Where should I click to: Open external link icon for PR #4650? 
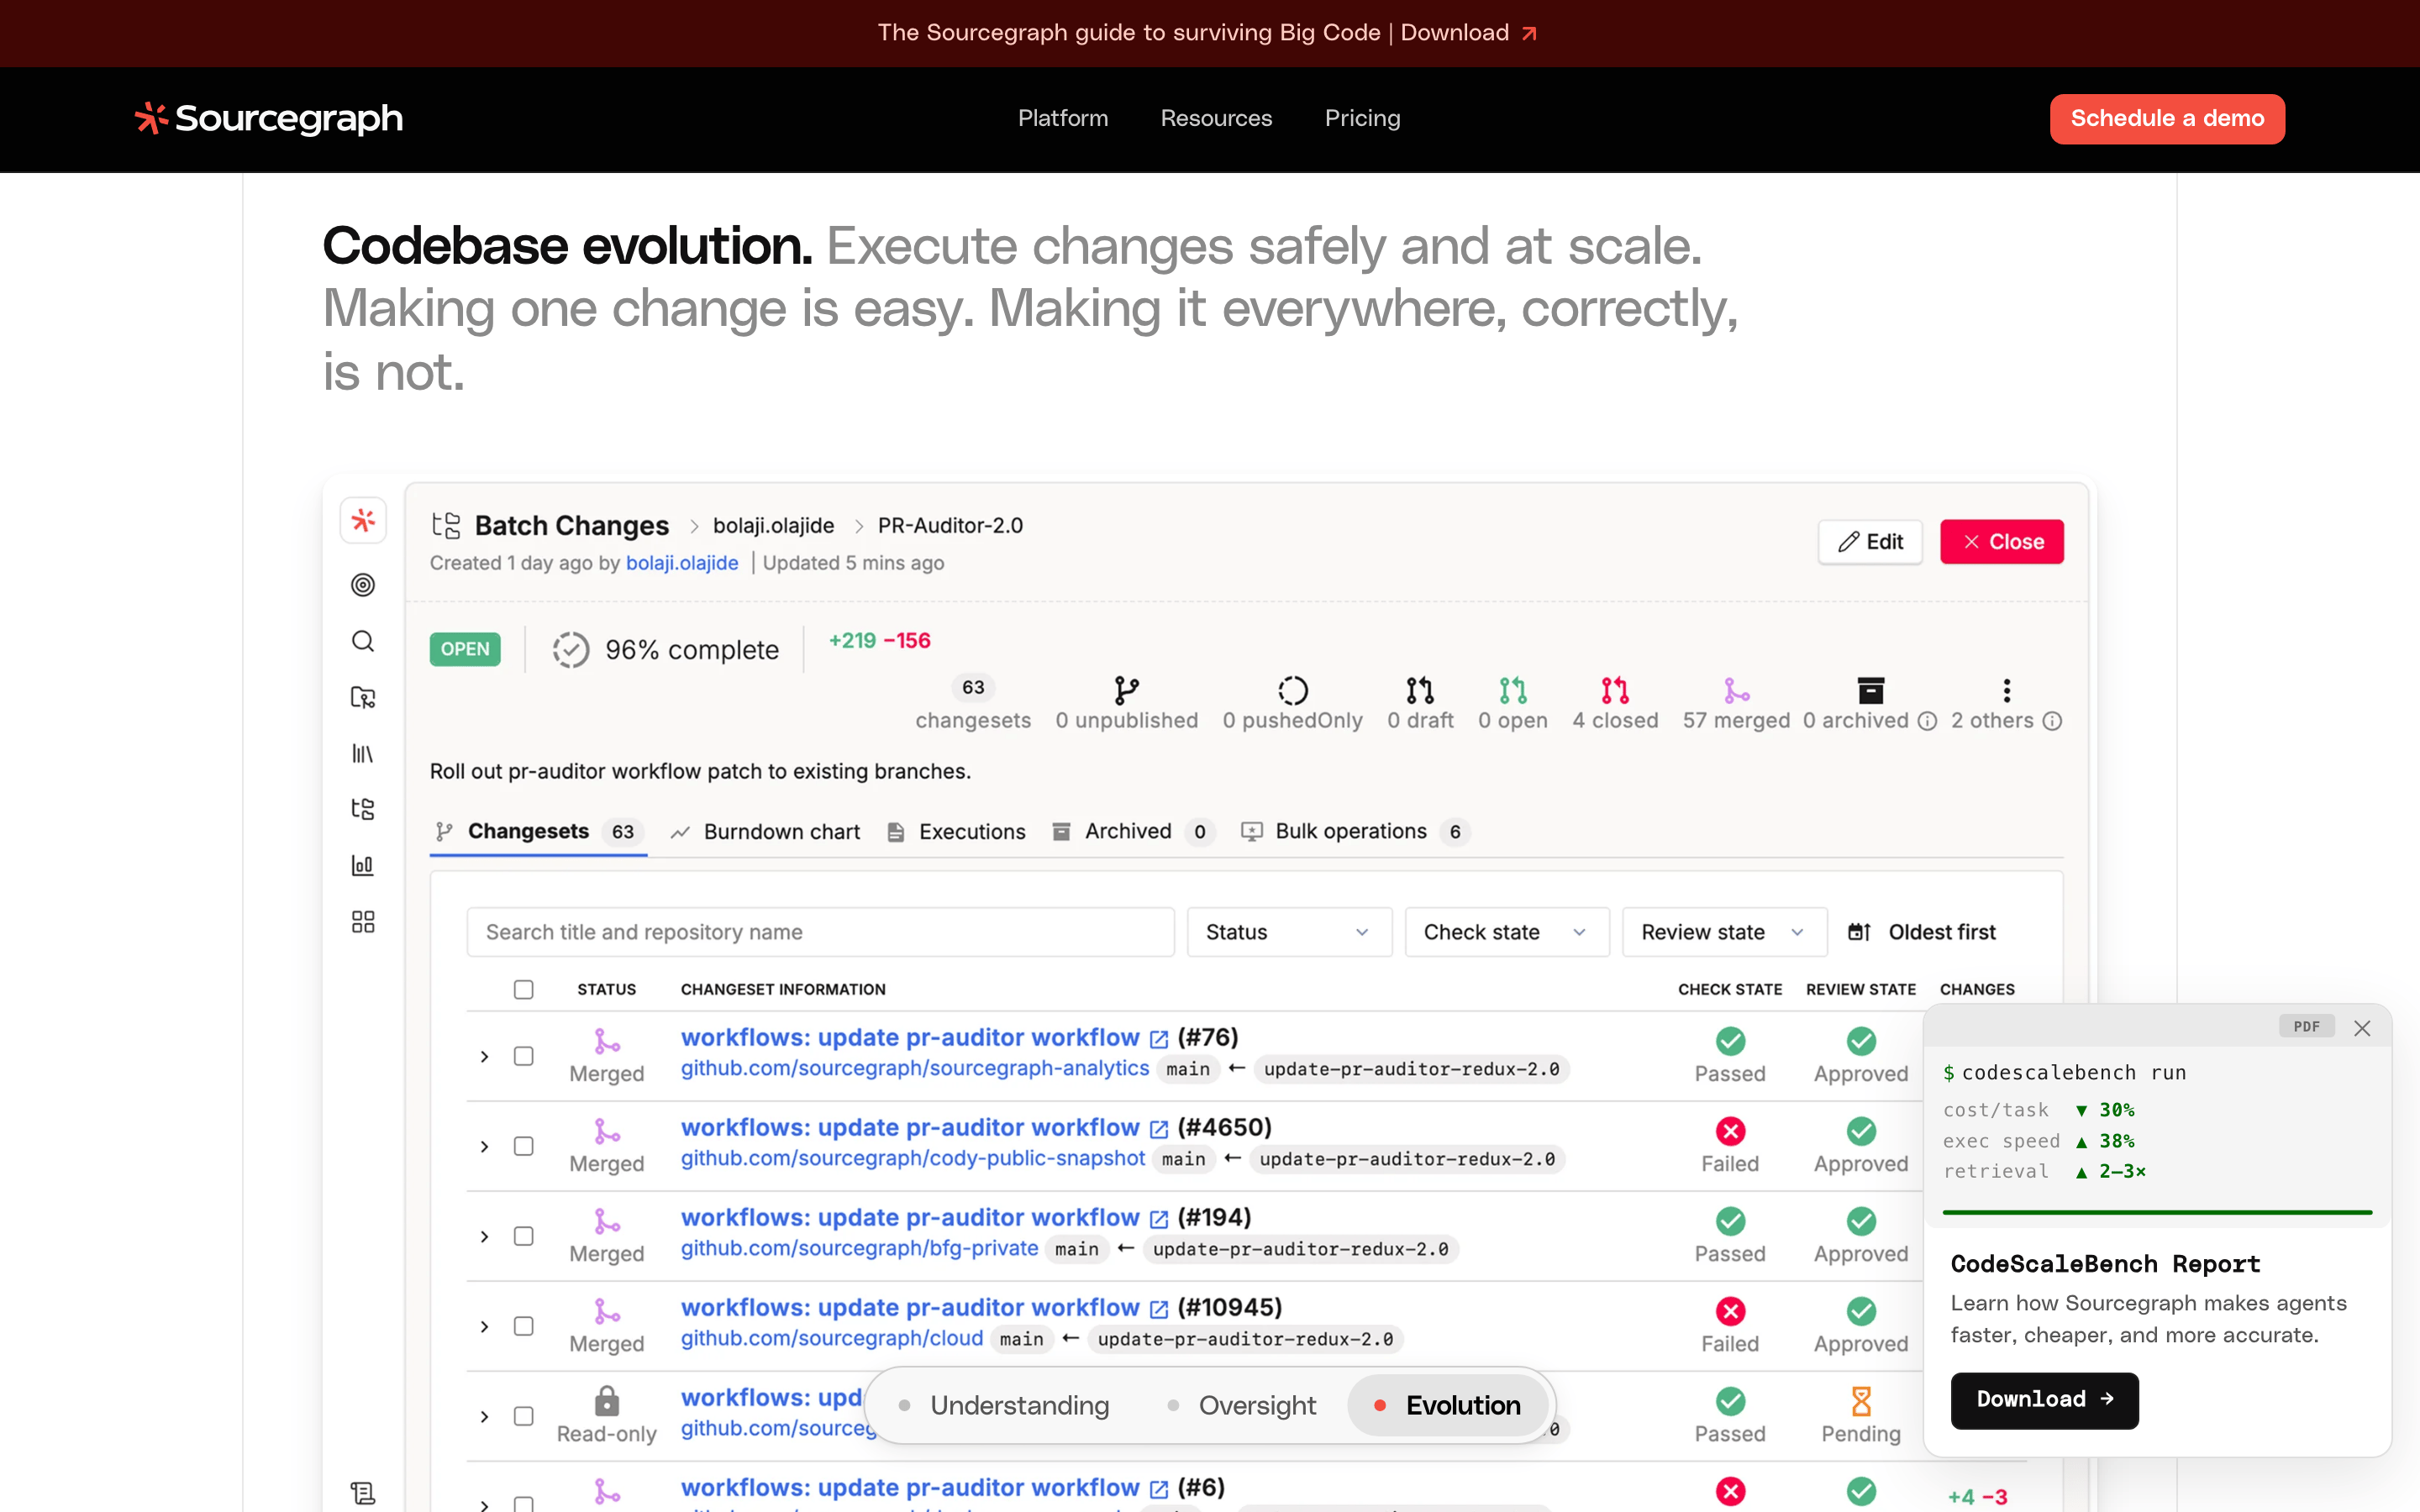pyautogui.click(x=1159, y=1129)
